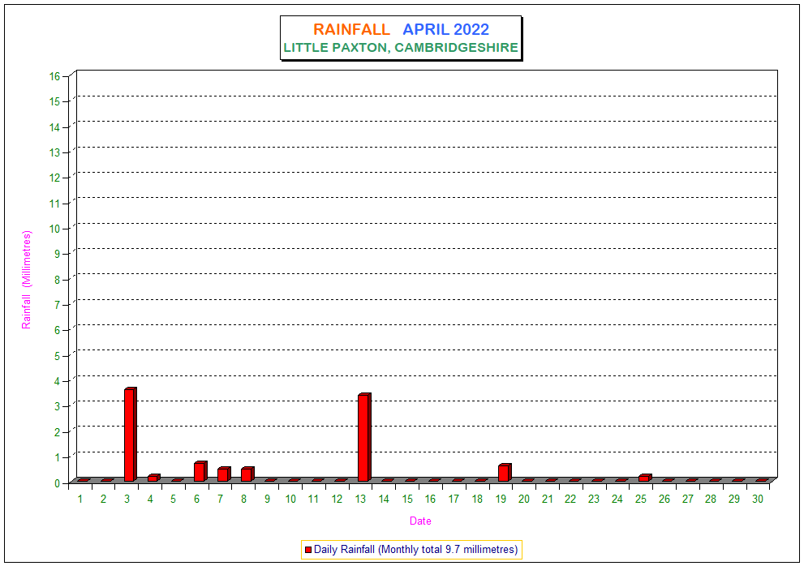Select the rainfall bar for date 19
The image size is (804, 566).
point(505,473)
